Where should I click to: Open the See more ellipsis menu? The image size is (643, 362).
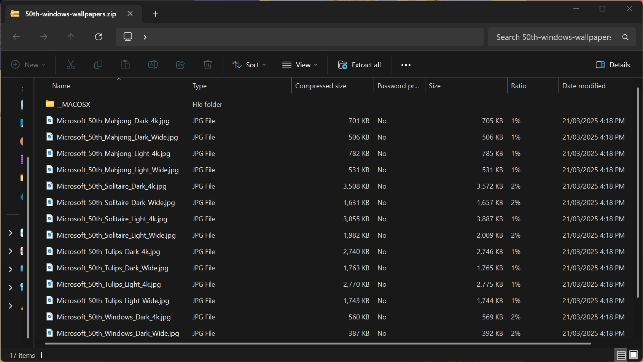pos(406,65)
